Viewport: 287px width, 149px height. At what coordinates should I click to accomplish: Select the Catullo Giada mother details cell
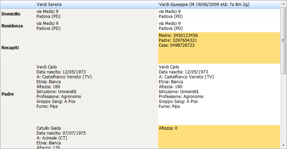point(97,137)
